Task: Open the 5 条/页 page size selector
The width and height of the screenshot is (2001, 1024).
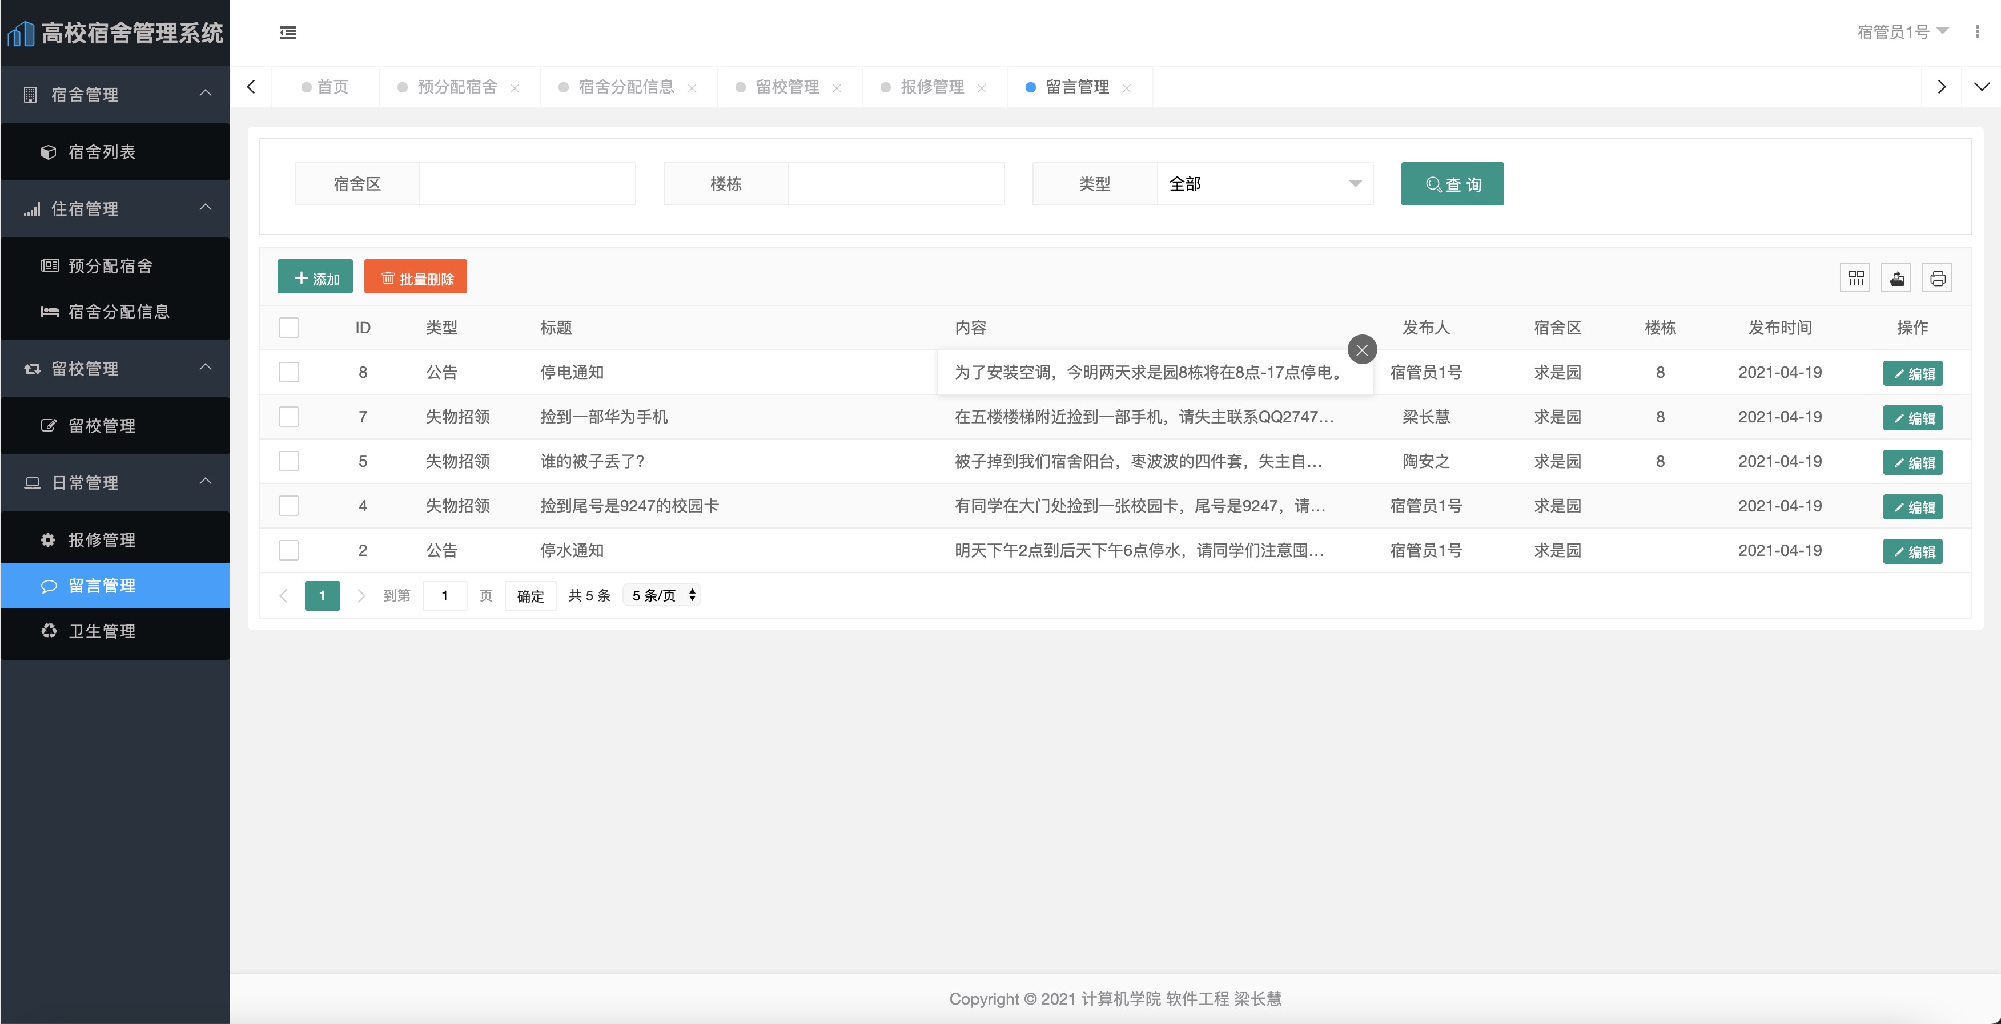Action: pyautogui.click(x=662, y=595)
